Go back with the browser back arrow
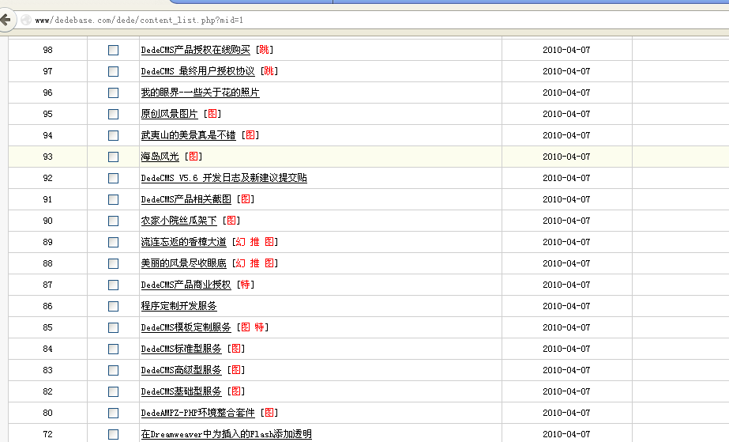This screenshot has height=442, width=729. coord(6,20)
